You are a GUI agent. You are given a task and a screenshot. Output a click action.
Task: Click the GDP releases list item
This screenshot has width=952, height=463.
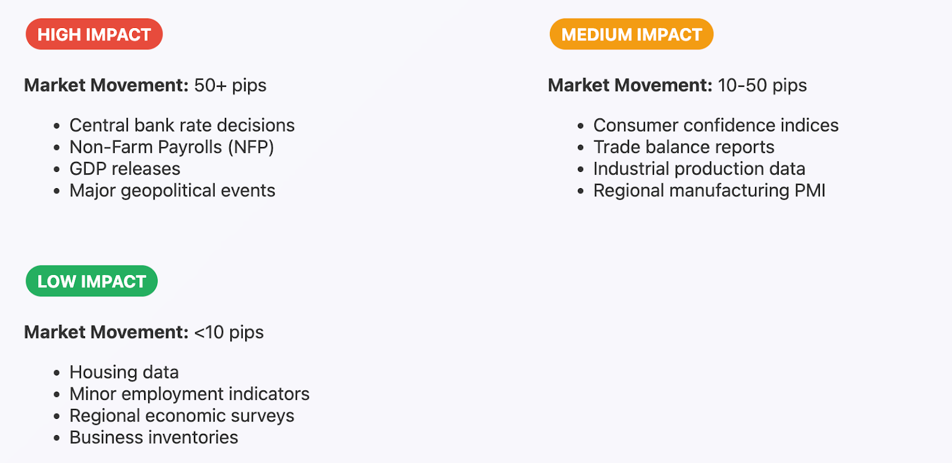click(x=125, y=168)
